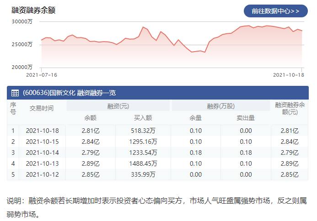Click the 融券(万股) group header
Screen dimensions: 317x221
pyautogui.click(x=221, y=106)
